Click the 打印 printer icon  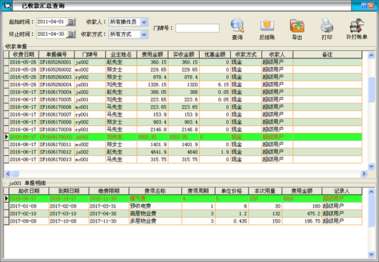coord(327,26)
